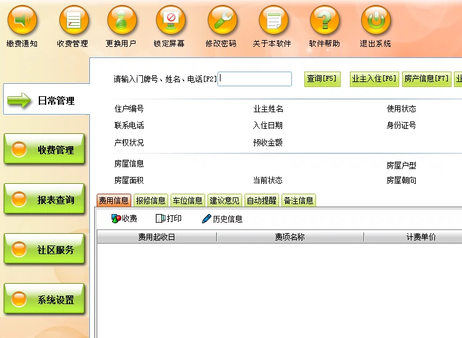
Task: Select the 日常管理 sidebar item
Action: (47, 100)
